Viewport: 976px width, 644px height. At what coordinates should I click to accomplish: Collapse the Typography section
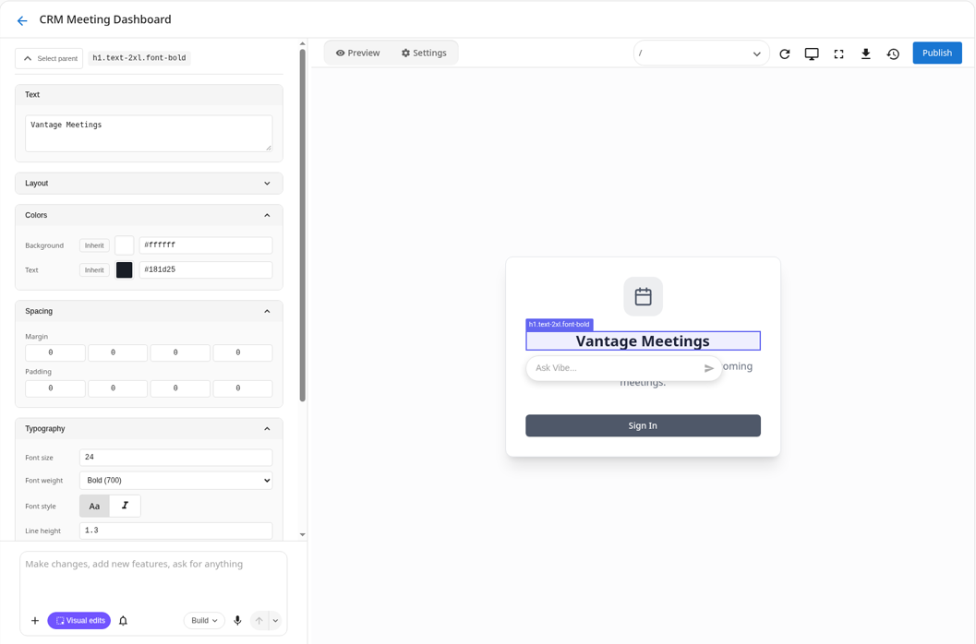click(x=149, y=429)
